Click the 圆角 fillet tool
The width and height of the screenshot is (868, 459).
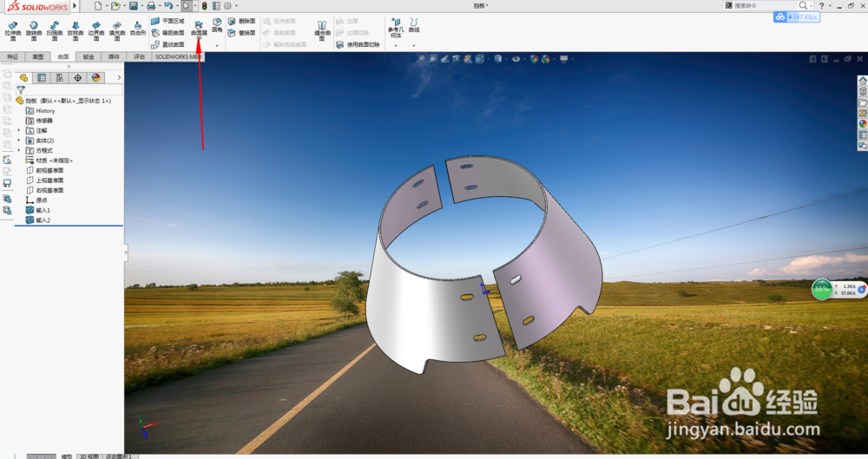coord(217,25)
